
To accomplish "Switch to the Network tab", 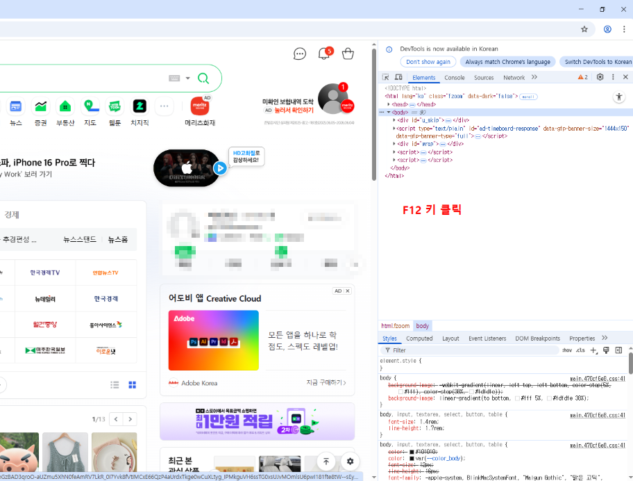I will pyautogui.click(x=514, y=78).
